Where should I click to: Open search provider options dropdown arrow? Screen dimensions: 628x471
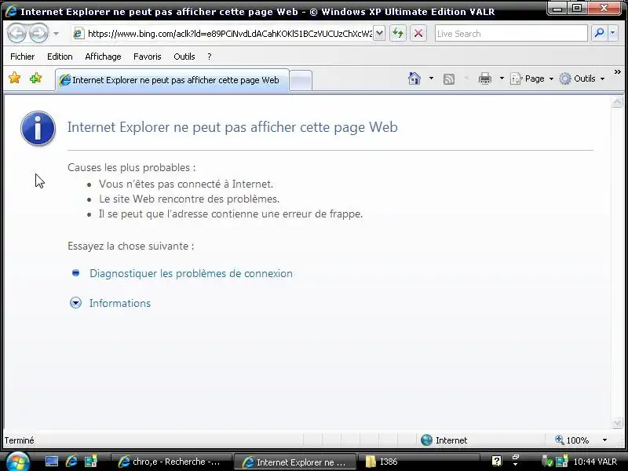click(613, 33)
